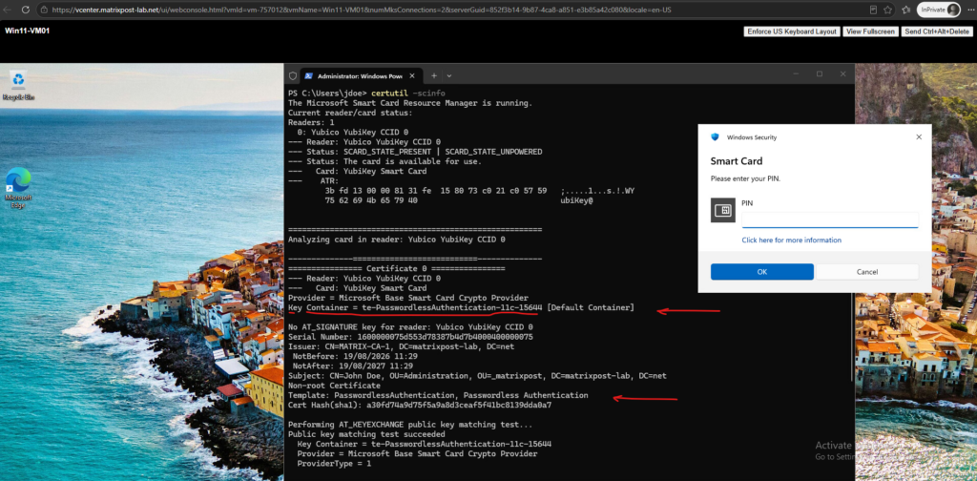Add page to favorites star icon

(888, 10)
